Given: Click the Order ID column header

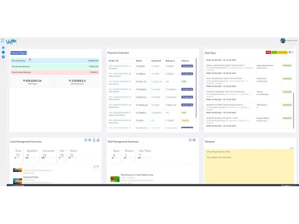Looking at the screenshot, I should pyautogui.click(x=114, y=61).
